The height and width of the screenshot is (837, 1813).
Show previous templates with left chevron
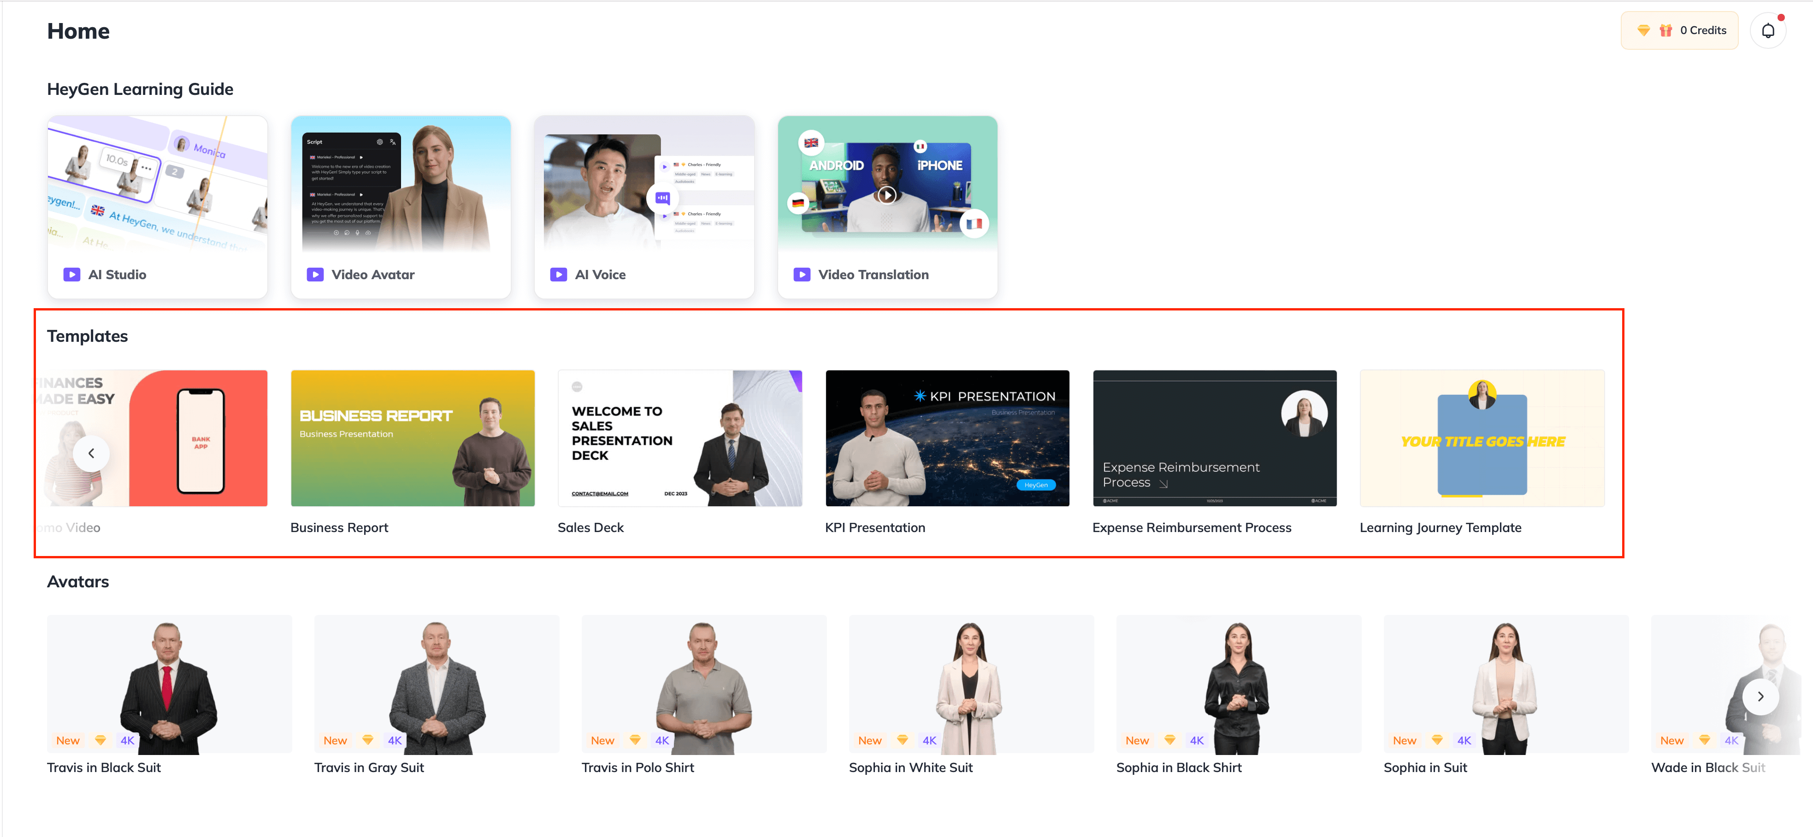pyautogui.click(x=91, y=453)
